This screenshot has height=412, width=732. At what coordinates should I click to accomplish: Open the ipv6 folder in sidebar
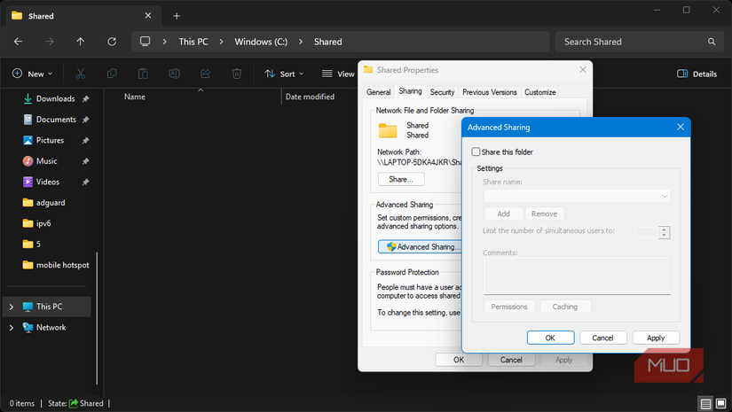point(43,223)
